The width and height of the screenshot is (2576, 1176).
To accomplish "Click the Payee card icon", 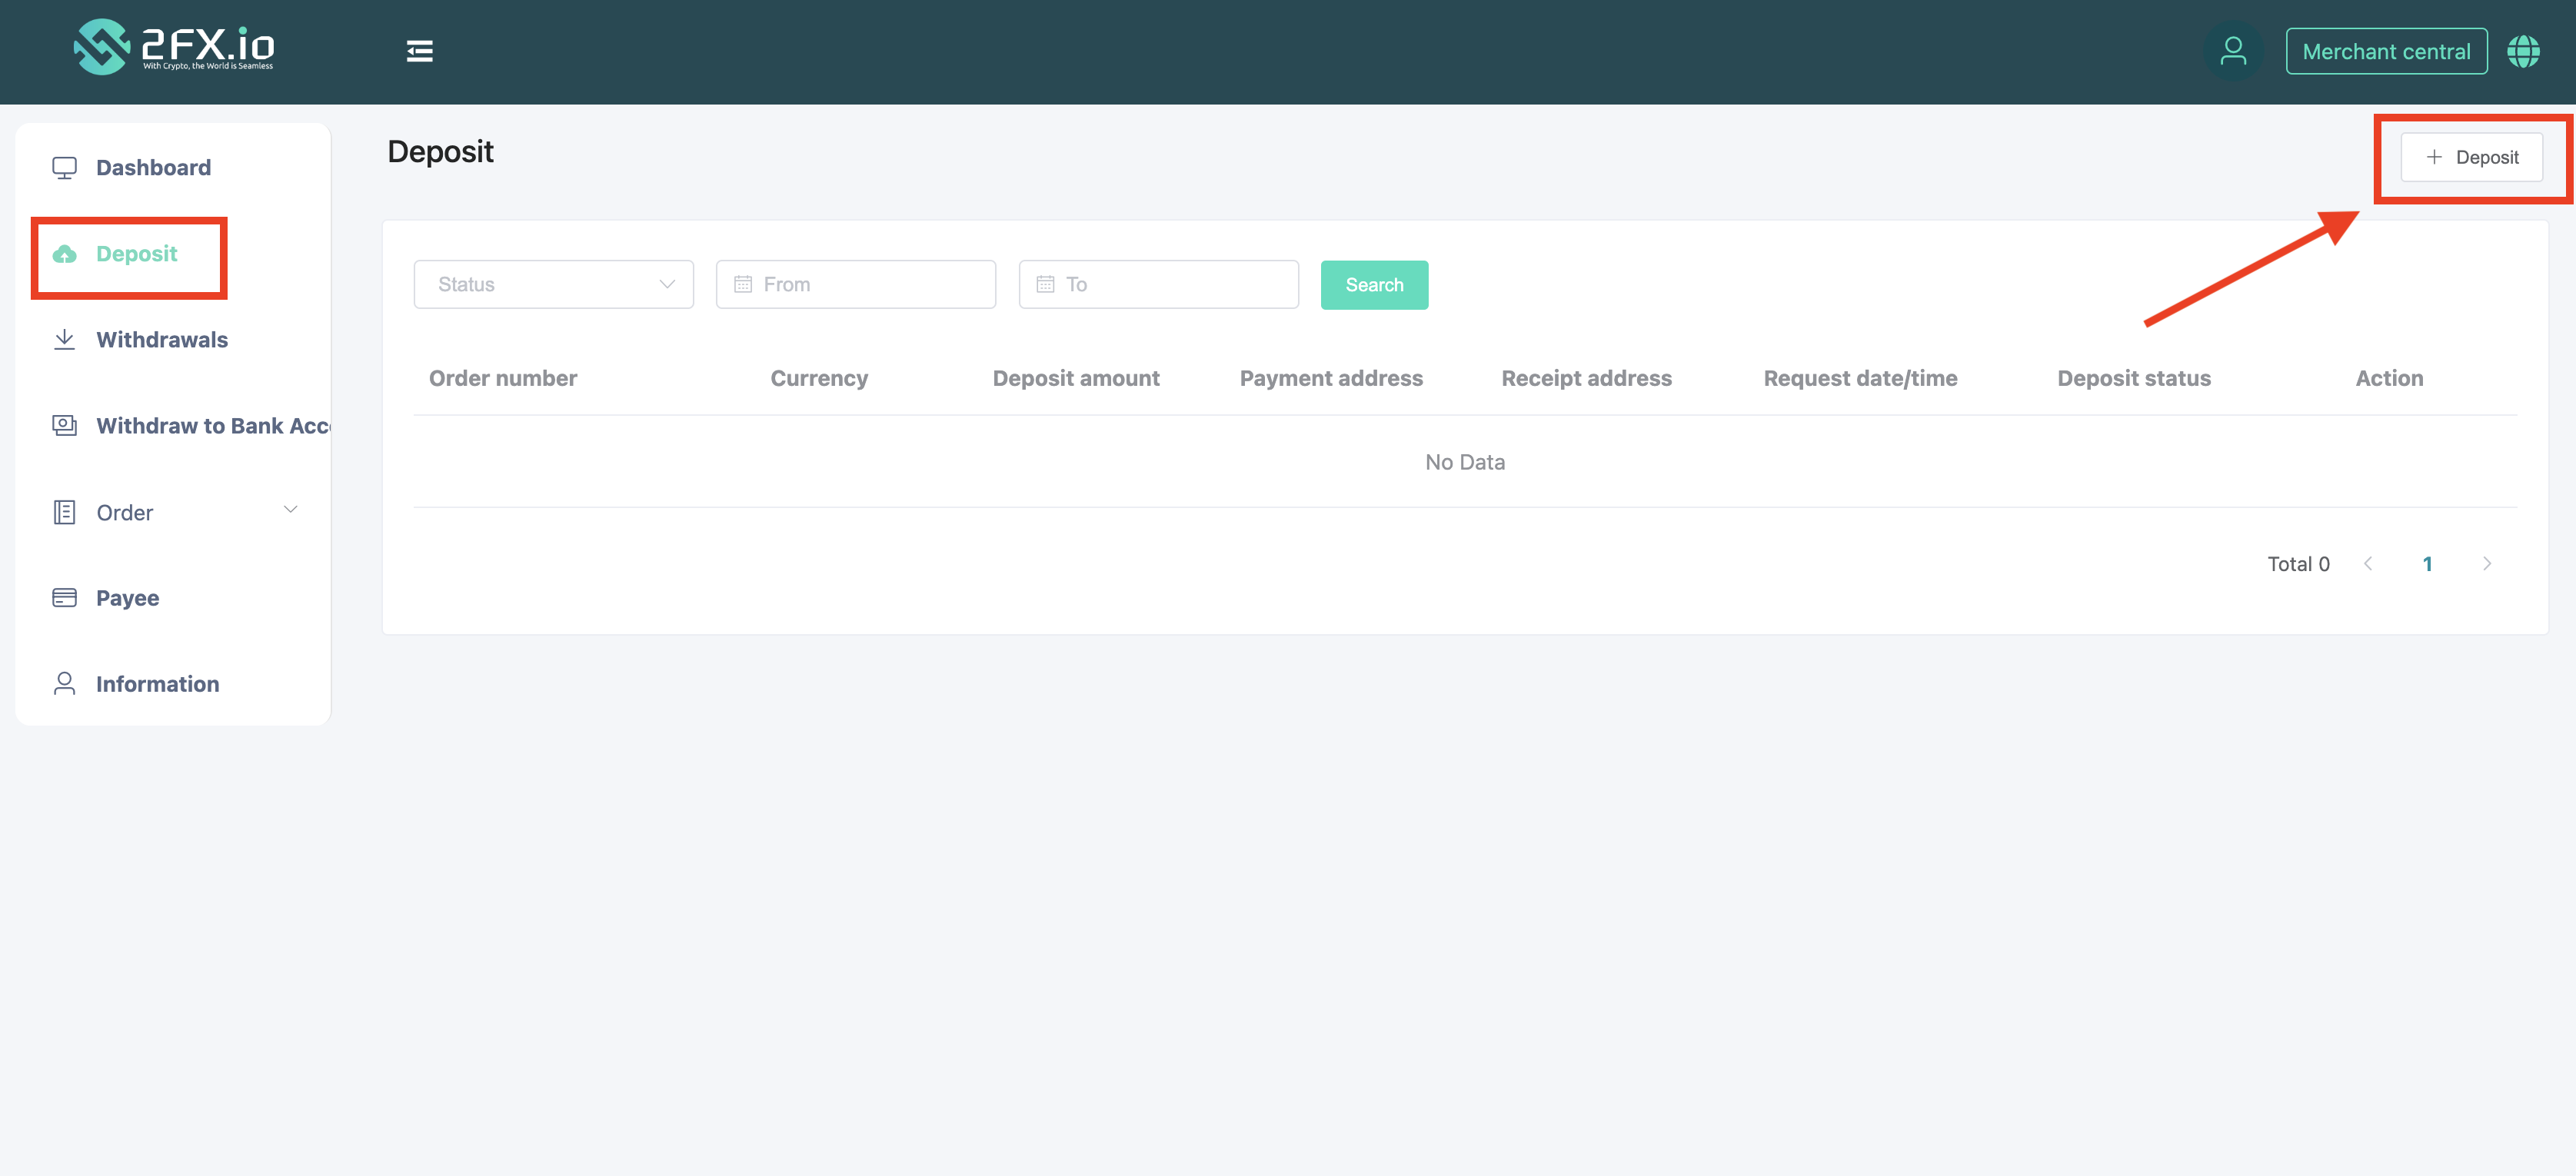I will click(64, 597).
